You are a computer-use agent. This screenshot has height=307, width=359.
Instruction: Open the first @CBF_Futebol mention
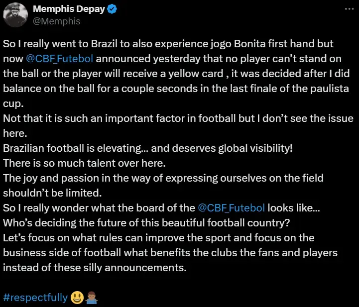[x=60, y=59]
